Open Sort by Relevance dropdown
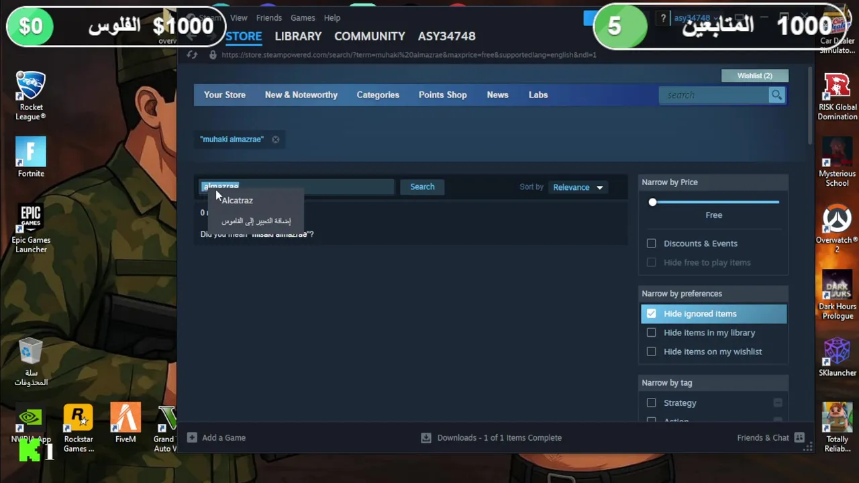The width and height of the screenshot is (859, 483). (x=578, y=187)
